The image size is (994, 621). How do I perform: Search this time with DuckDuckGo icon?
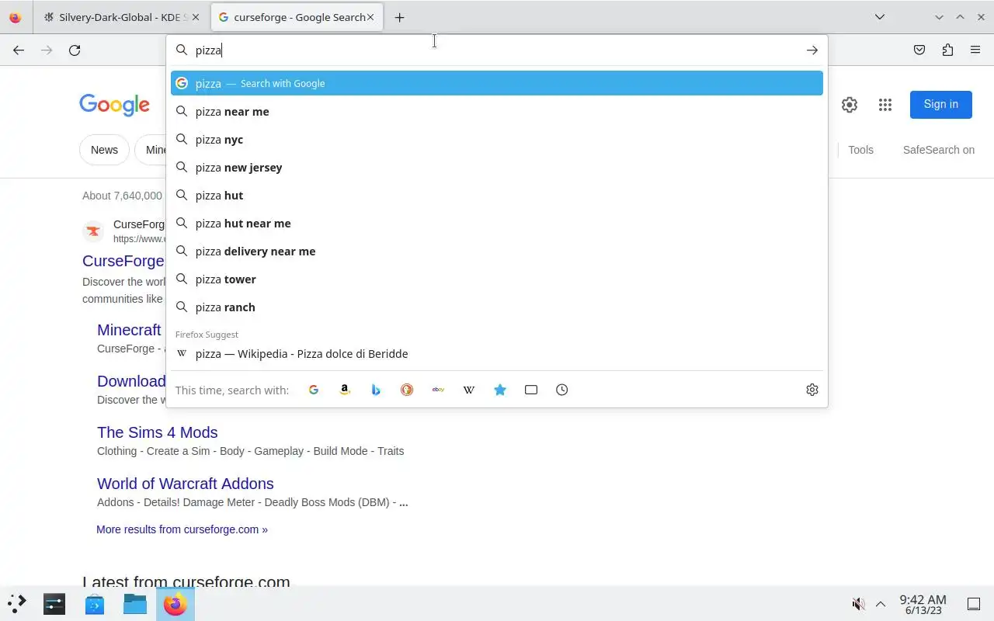(x=407, y=390)
